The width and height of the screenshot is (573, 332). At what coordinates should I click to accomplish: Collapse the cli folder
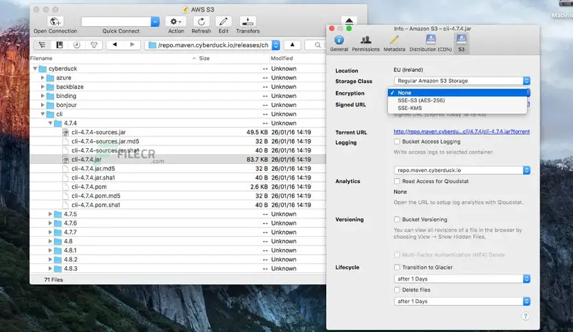[42, 114]
